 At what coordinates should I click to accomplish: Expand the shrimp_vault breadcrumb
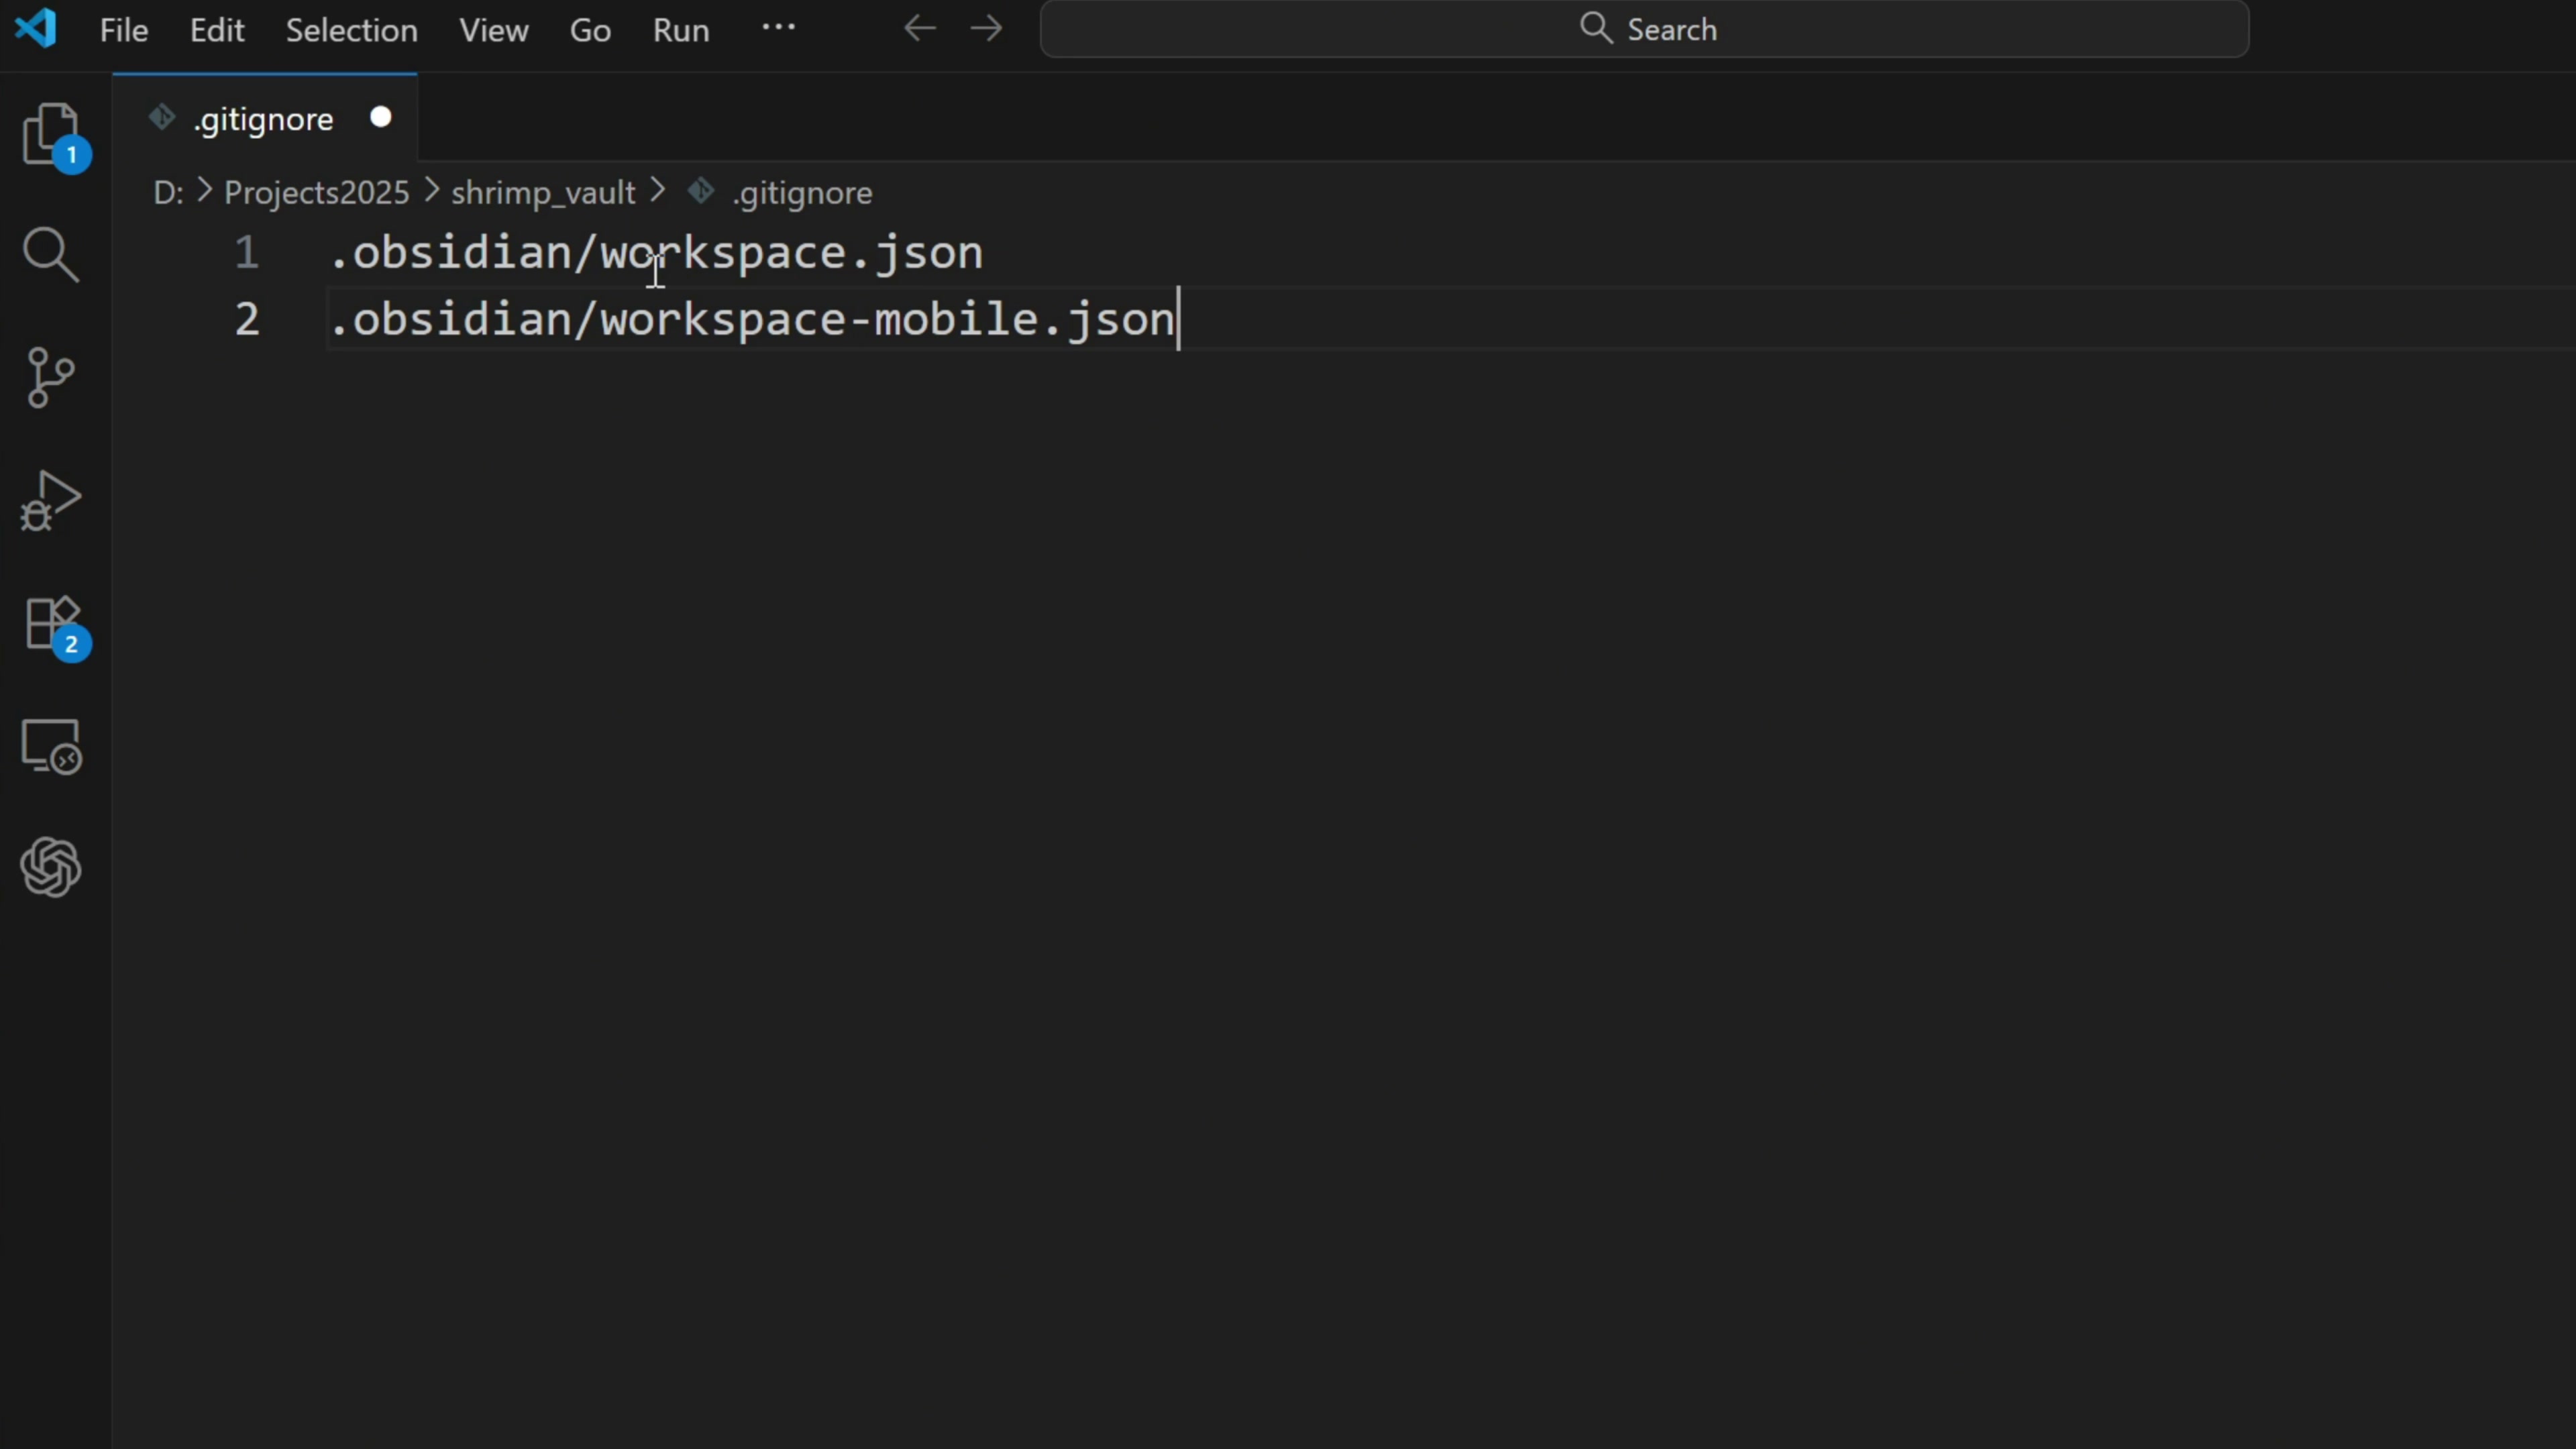pyautogui.click(x=543, y=192)
